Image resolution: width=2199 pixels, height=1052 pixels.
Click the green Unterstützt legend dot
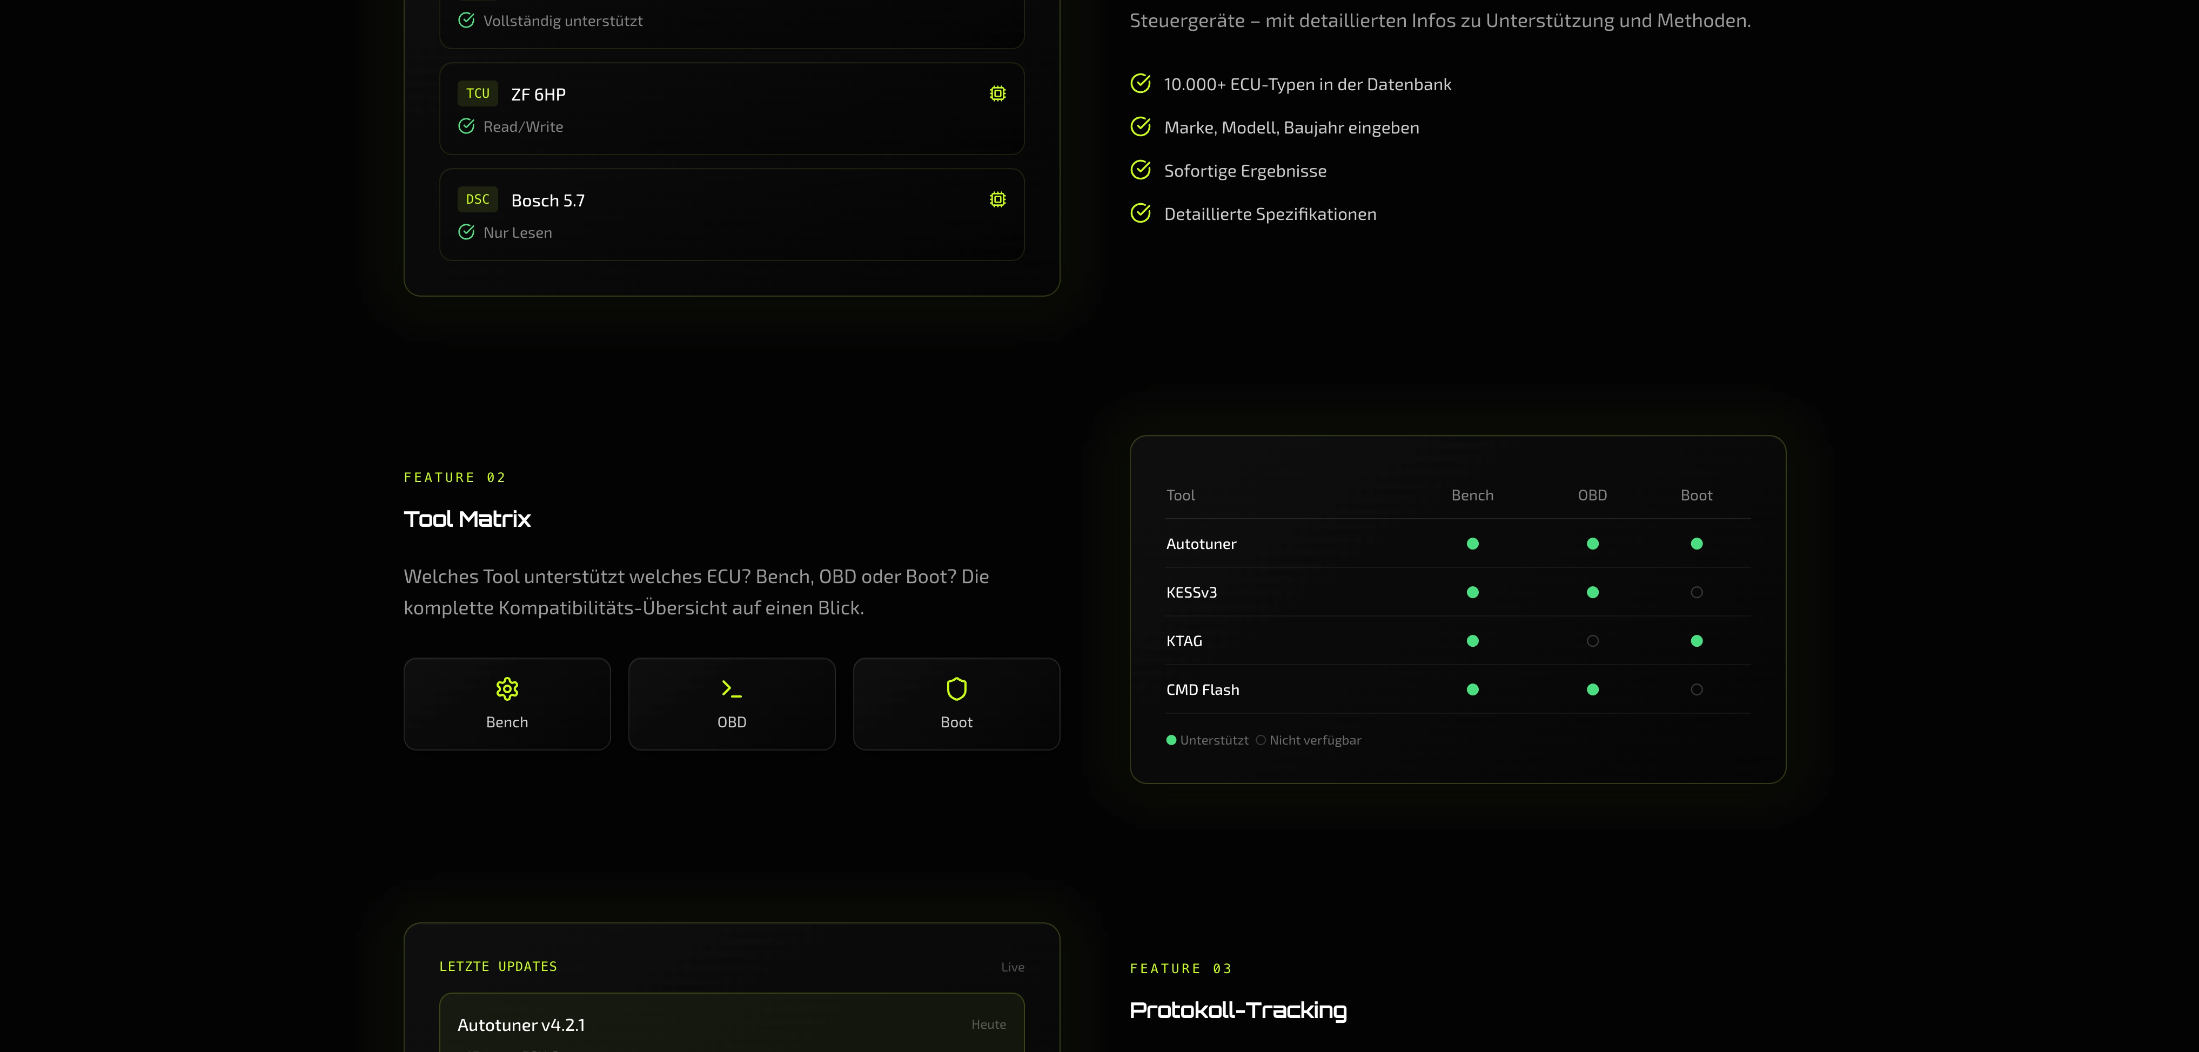pyautogui.click(x=1171, y=740)
